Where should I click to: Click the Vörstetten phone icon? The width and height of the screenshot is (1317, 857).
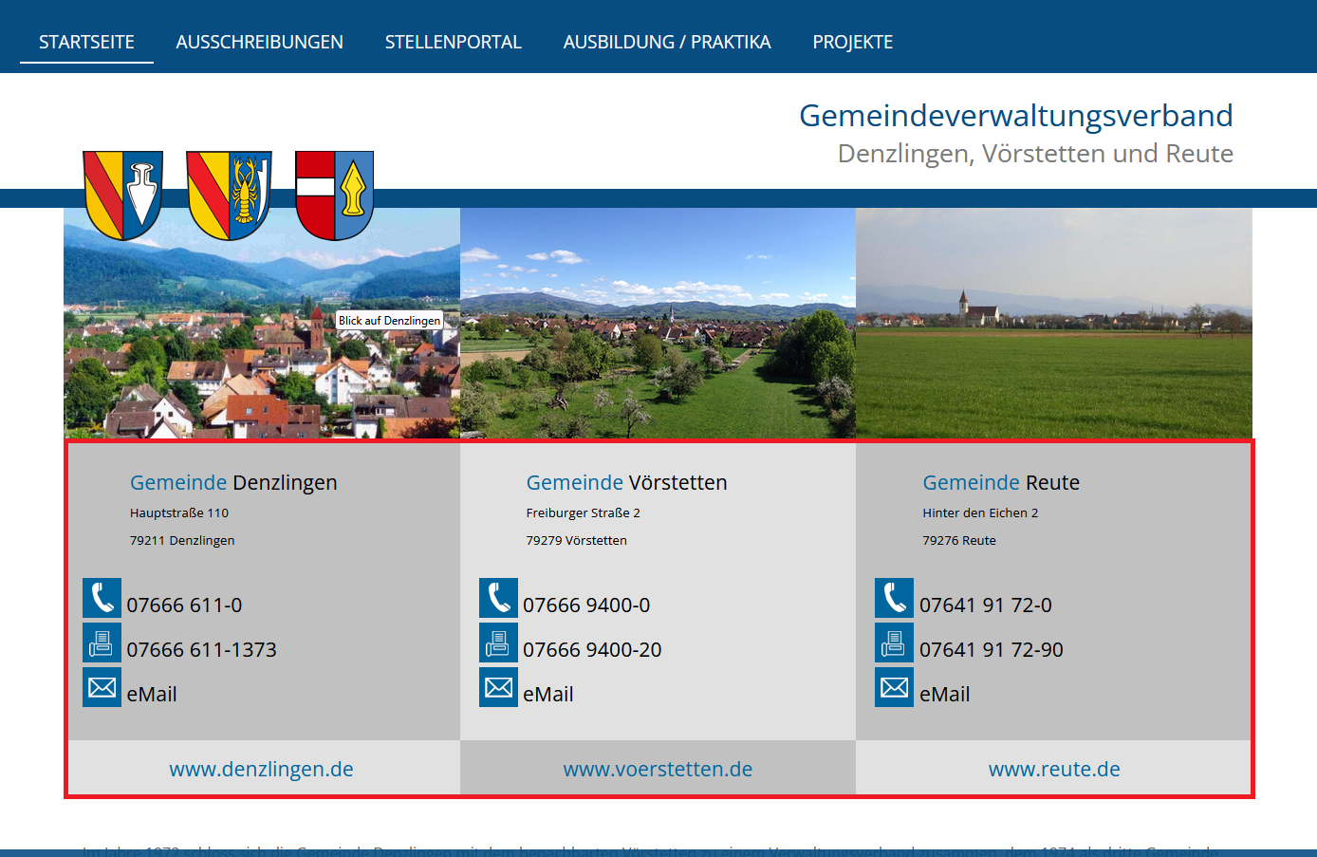[498, 598]
